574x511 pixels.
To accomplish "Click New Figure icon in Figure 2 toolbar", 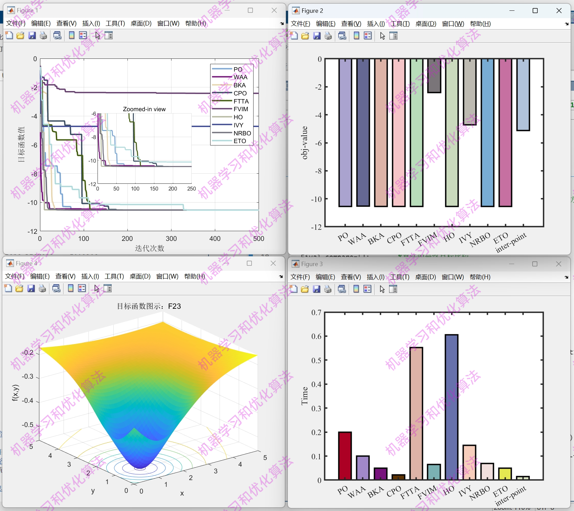I will click(294, 36).
